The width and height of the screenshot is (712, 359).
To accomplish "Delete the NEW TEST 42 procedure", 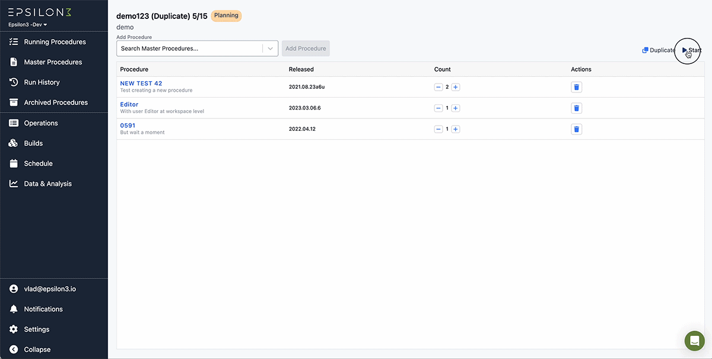I will click(576, 86).
